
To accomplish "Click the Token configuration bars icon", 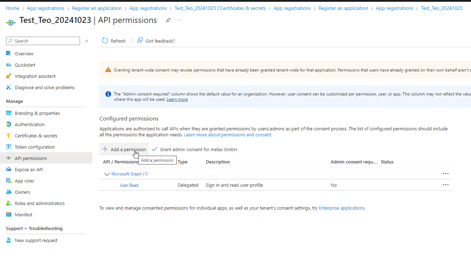I will tap(8, 147).
